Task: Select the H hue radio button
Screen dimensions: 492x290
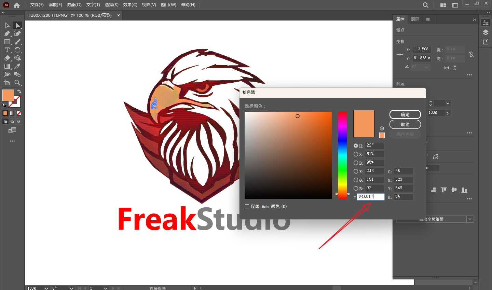Action: (356, 146)
